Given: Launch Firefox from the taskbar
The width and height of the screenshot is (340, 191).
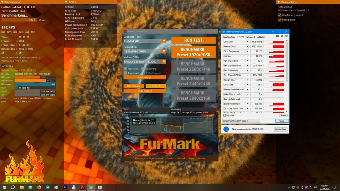Looking at the screenshot, I should [39, 187].
